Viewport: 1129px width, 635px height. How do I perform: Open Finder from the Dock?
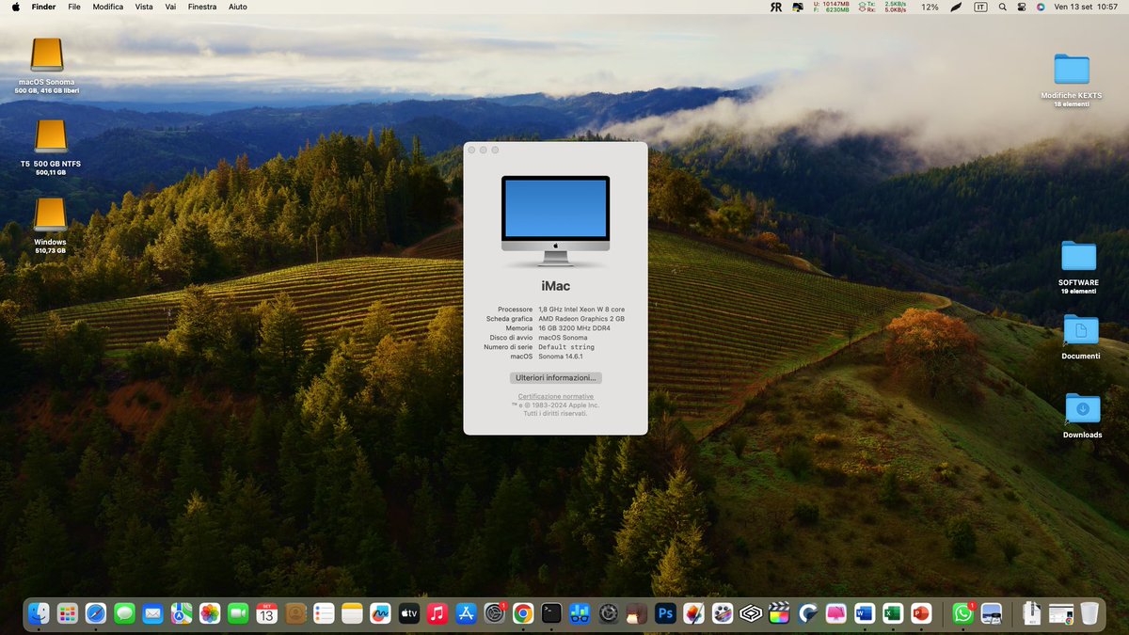point(39,613)
